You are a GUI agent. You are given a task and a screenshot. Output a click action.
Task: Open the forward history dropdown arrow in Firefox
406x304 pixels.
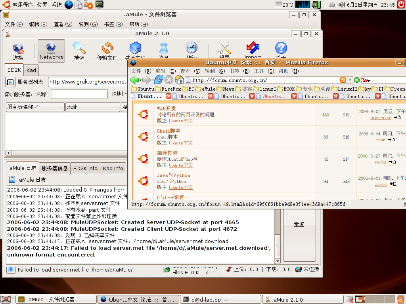click(x=152, y=80)
